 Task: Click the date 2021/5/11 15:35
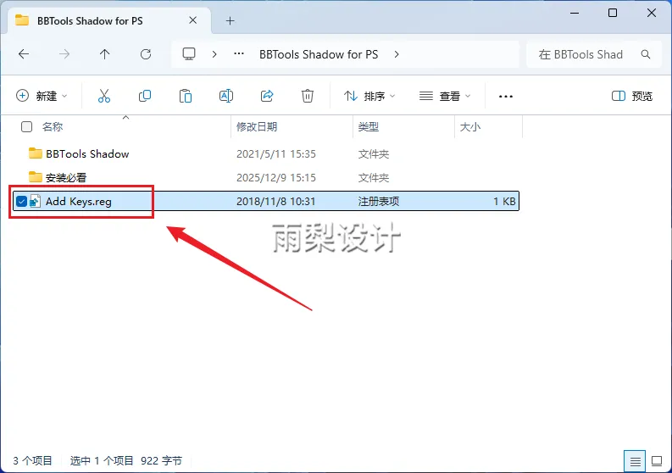coord(276,154)
